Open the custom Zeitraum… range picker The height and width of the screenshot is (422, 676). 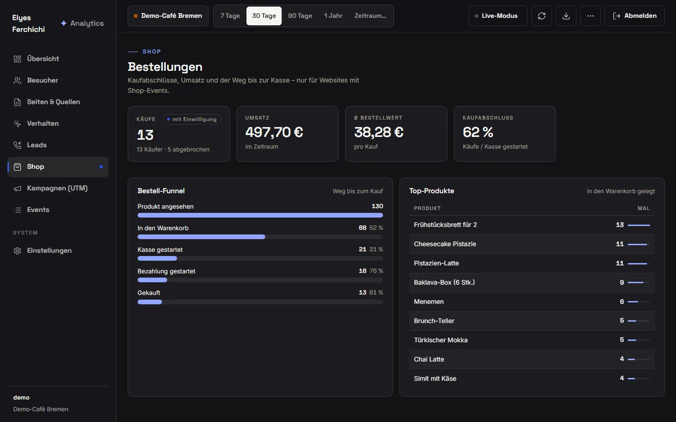coord(370,16)
